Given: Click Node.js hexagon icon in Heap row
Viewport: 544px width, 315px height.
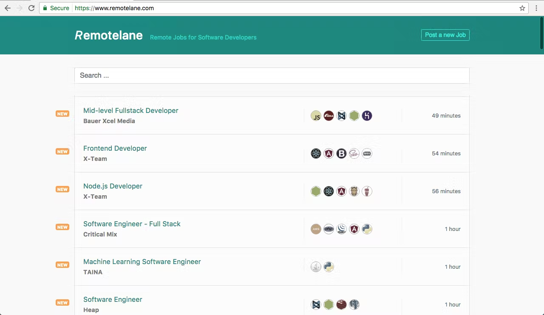Looking at the screenshot, I should [329, 304].
